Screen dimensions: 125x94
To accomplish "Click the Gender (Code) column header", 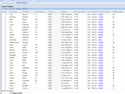I will click(x=119, y=12).
